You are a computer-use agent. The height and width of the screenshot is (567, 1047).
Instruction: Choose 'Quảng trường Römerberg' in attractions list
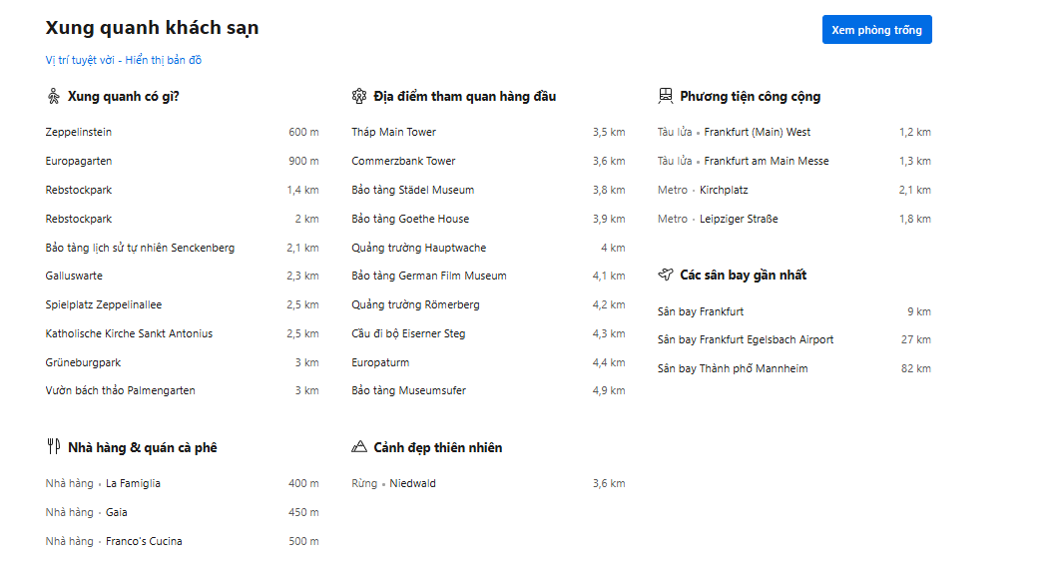point(415,304)
